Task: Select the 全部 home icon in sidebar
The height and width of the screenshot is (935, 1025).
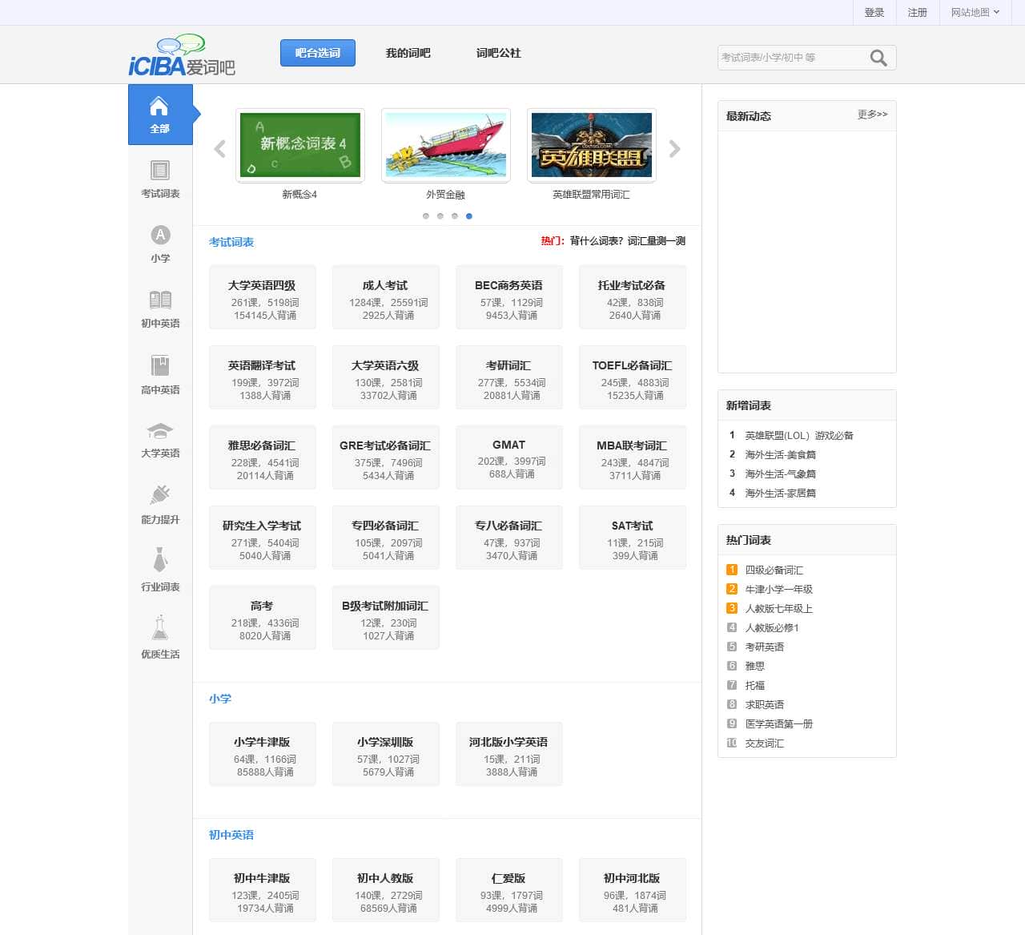Action: pos(159,115)
